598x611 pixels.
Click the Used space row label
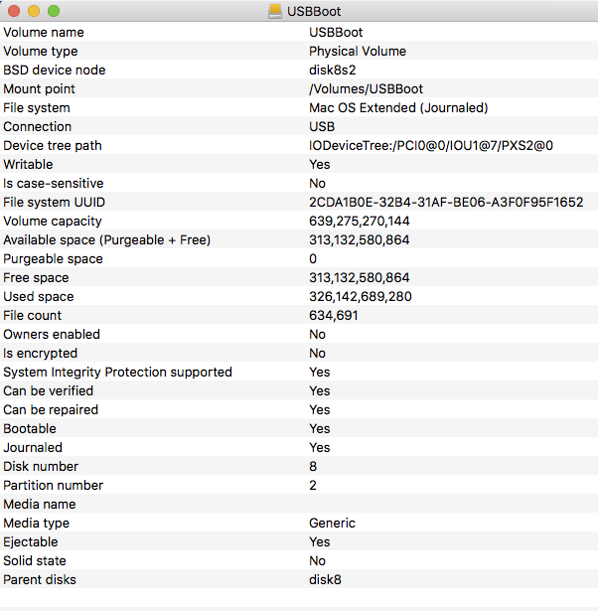(x=39, y=296)
